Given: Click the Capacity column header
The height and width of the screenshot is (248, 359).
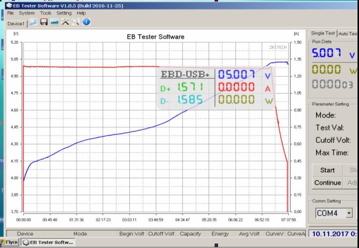Looking at the screenshot, I should (190, 234).
